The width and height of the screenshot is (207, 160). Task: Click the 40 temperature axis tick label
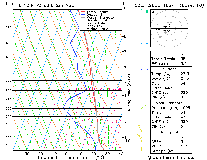click(x=121, y=154)
